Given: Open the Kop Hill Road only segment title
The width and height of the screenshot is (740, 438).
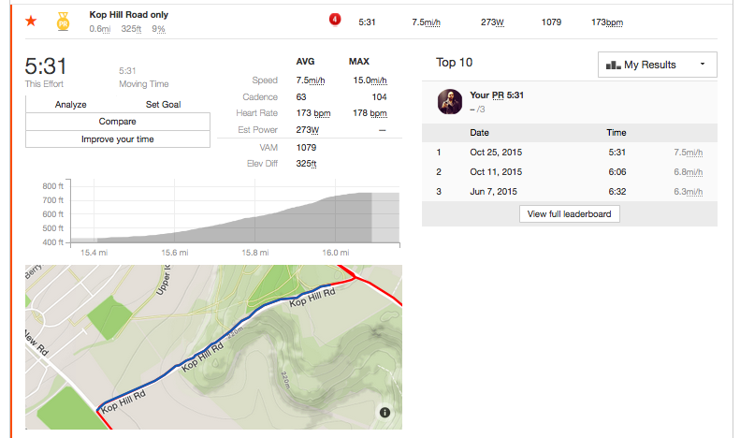Looking at the screenshot, I should (129, 15).
